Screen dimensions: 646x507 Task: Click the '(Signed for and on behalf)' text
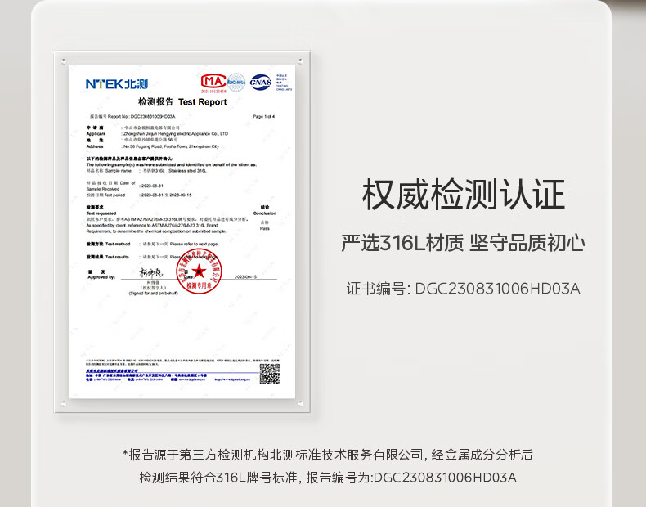pos(153,294)
